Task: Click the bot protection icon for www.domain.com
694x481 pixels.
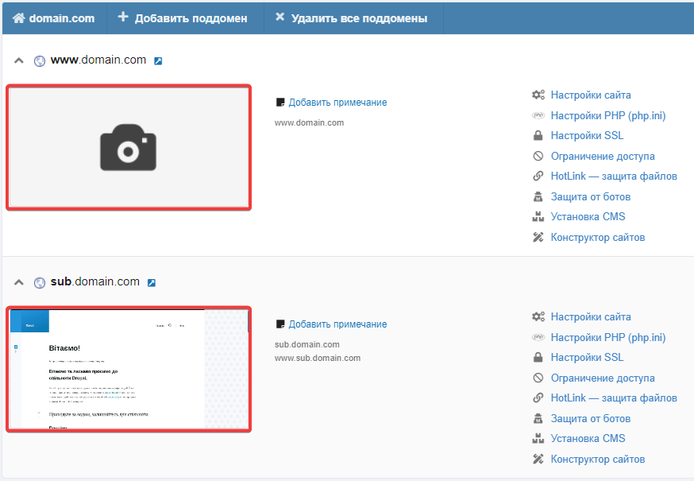Action: coord(538,197)
